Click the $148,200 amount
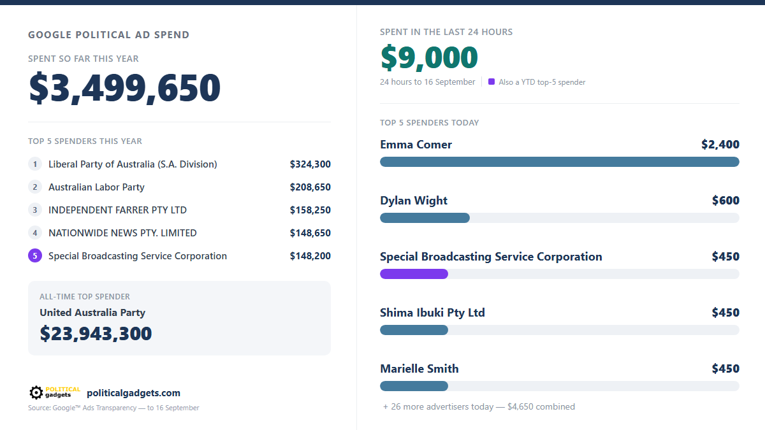The image size is (765, 430). [x=310, y=256]
